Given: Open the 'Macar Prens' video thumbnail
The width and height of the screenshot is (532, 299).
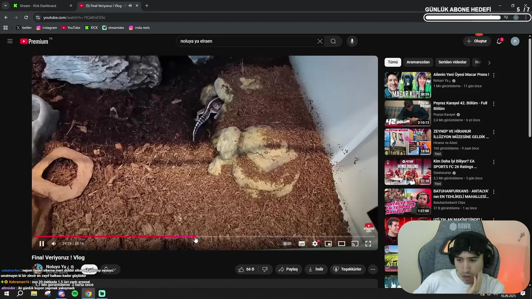Looking at the screenshot, I should click(x=408, y=85).
